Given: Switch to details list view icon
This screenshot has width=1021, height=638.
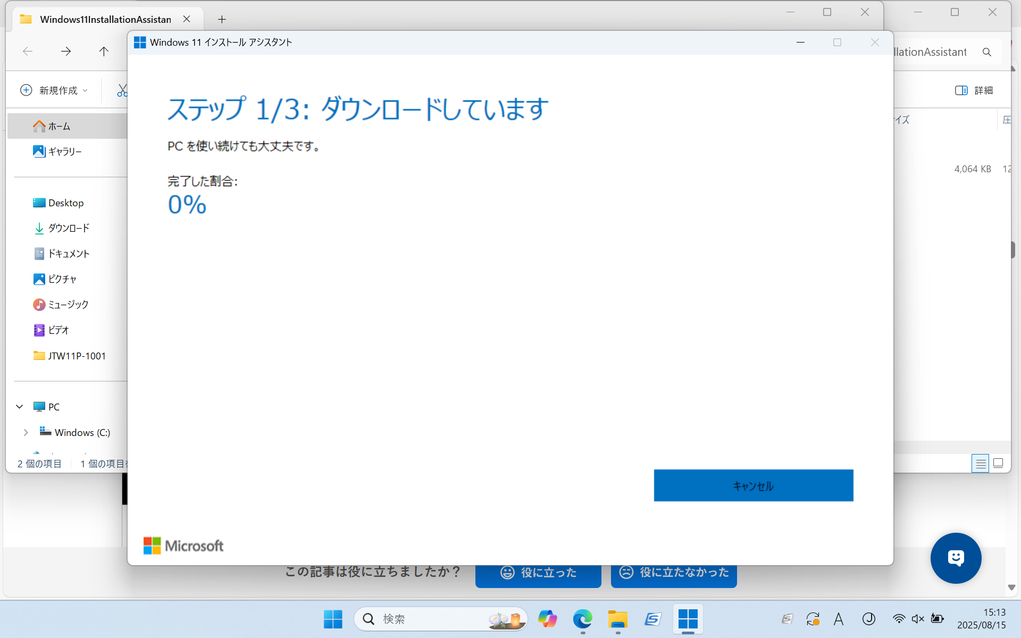Looking at the screenshot, I should (980, 464).
